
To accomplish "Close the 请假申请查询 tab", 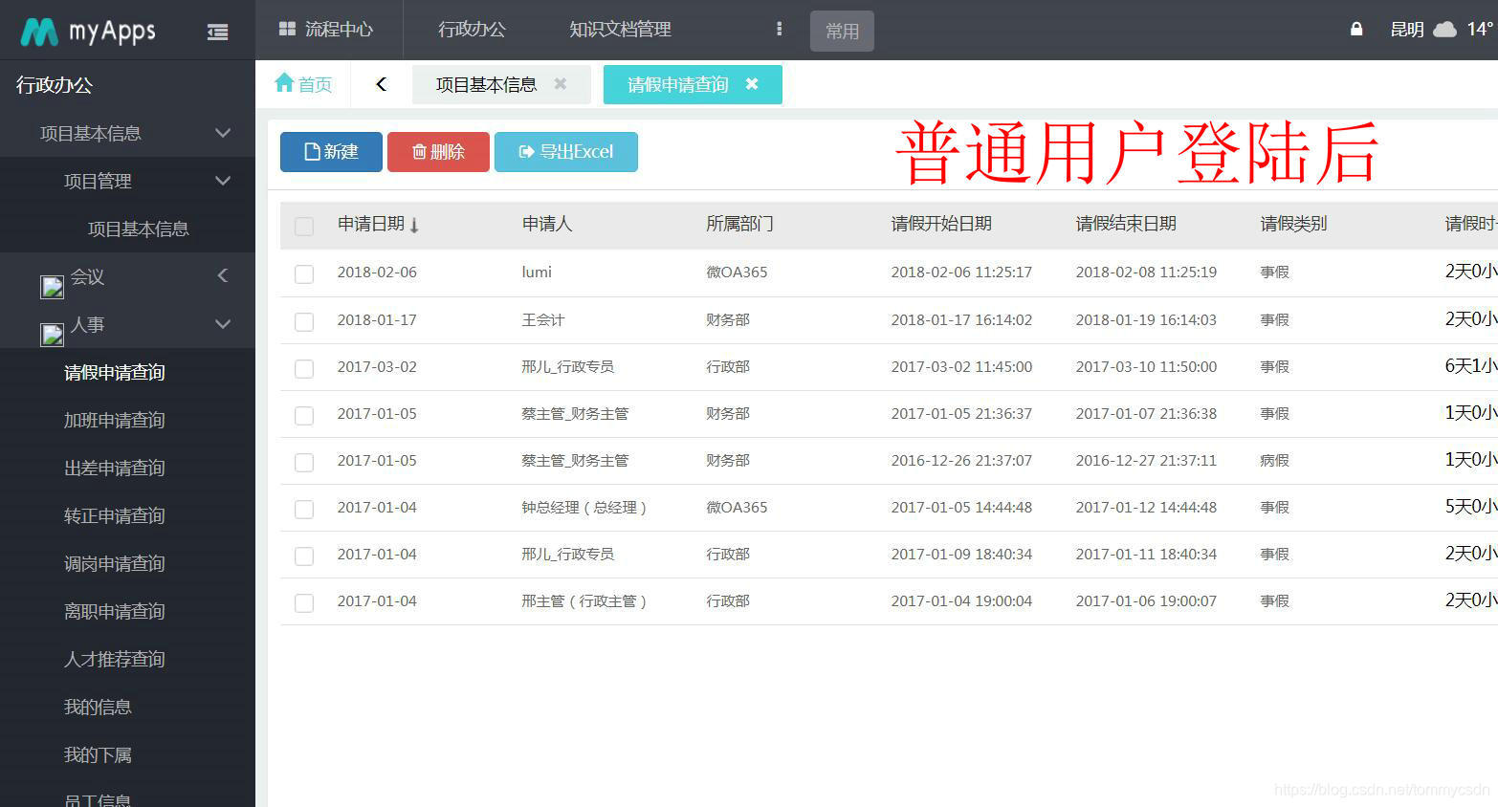I will tap(752, 84).
